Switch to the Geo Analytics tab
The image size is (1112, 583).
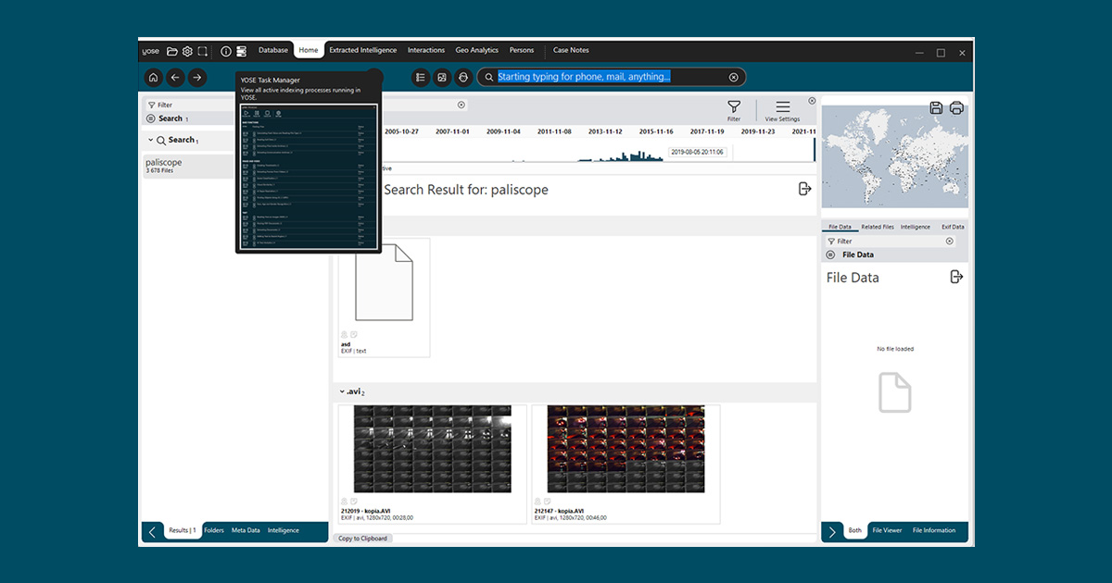476,50
